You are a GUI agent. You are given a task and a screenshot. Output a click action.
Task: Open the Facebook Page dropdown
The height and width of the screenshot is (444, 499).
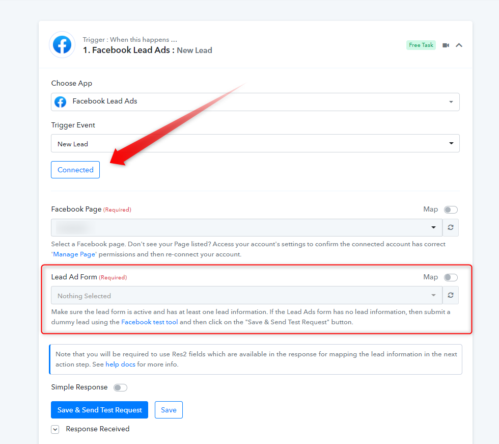point(246,227)
